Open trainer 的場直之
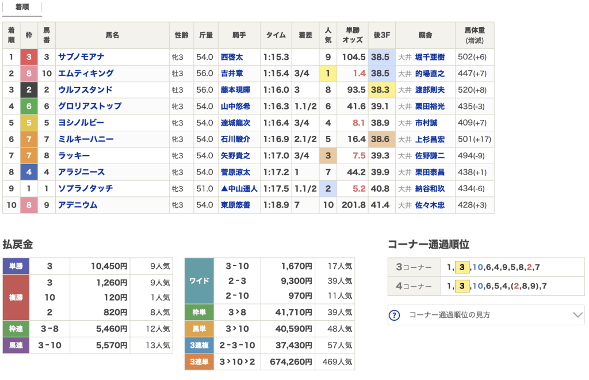Screen dimensions: 589x380 coord(430,73)
